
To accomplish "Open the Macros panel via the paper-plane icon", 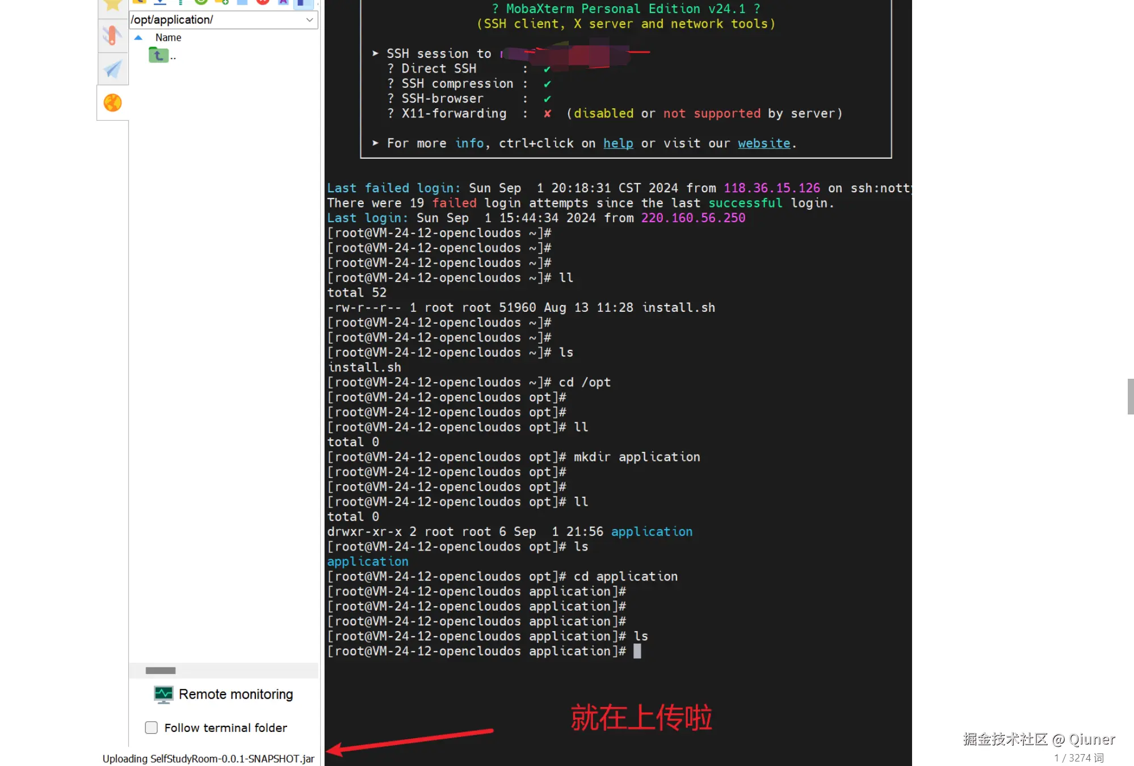I will 112,69.
